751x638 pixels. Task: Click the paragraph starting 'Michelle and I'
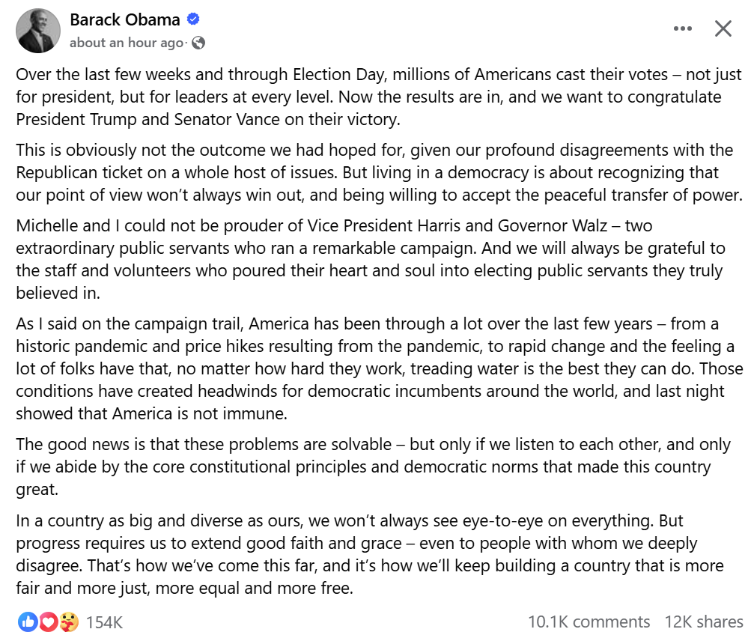click(371, 259)
